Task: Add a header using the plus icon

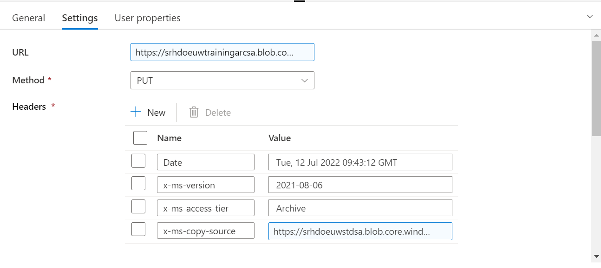Action: point(135,112)
